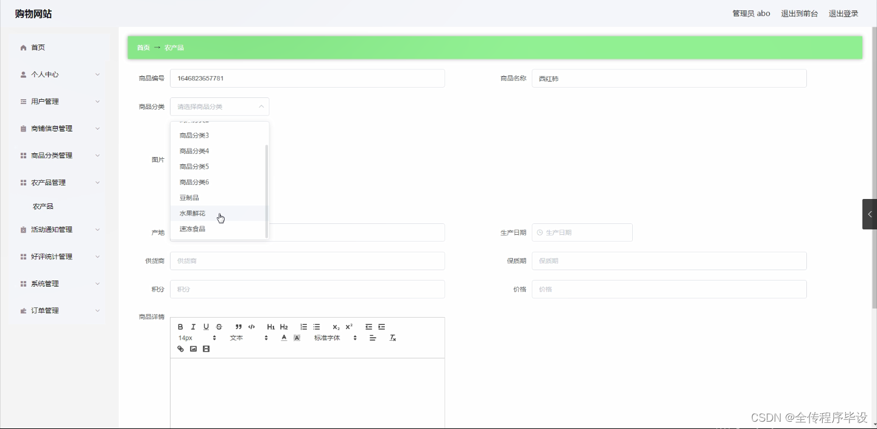Apply italic formatting in the editor
Screen dimensions: 877x429
point(193,327)
